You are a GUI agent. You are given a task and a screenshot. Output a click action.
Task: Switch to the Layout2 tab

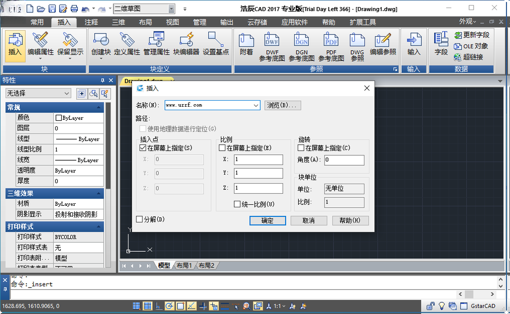[x=206, y=265]
